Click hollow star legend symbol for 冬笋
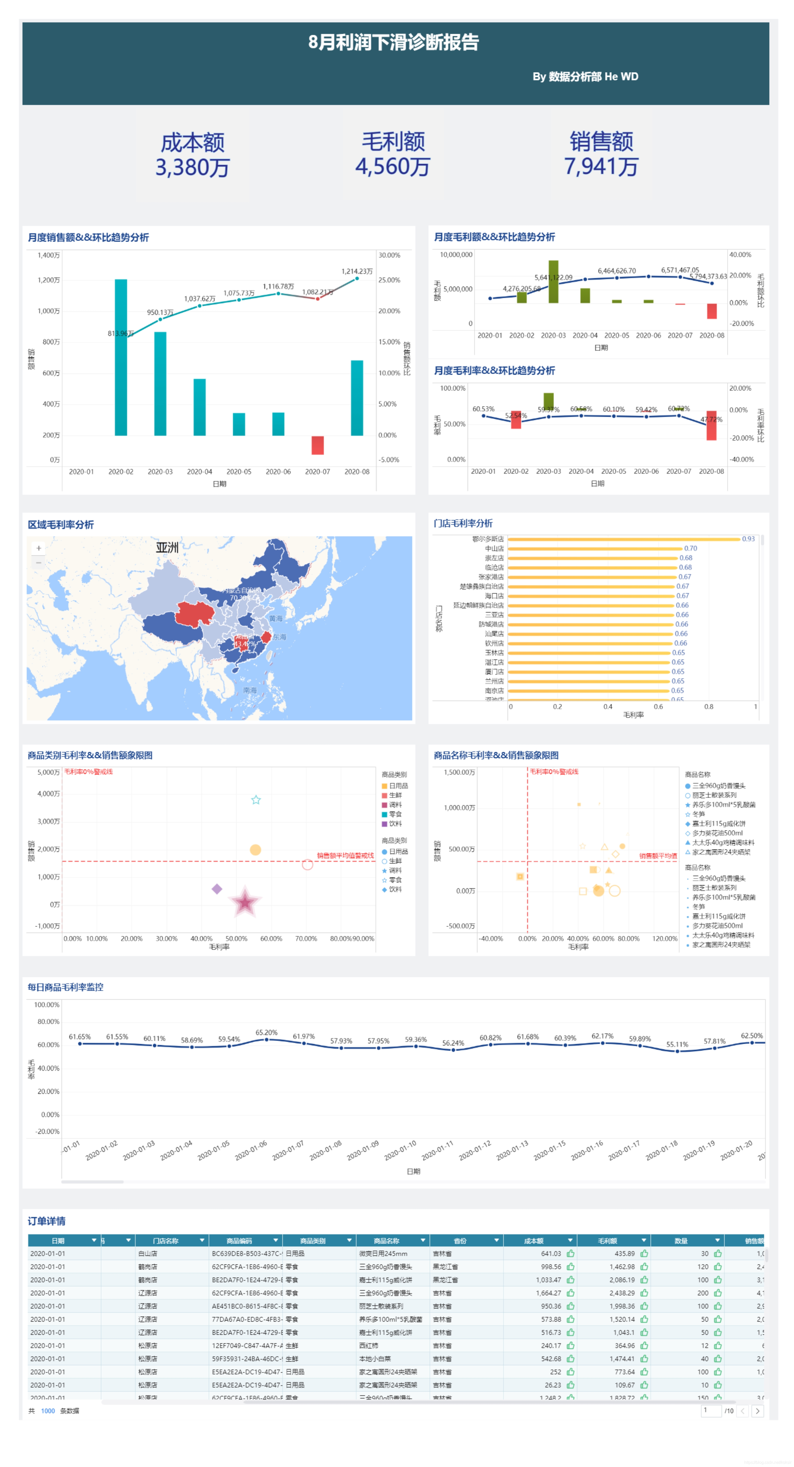Image resolution: width=794 pixels, height=1467 pixels. point(687,814)
